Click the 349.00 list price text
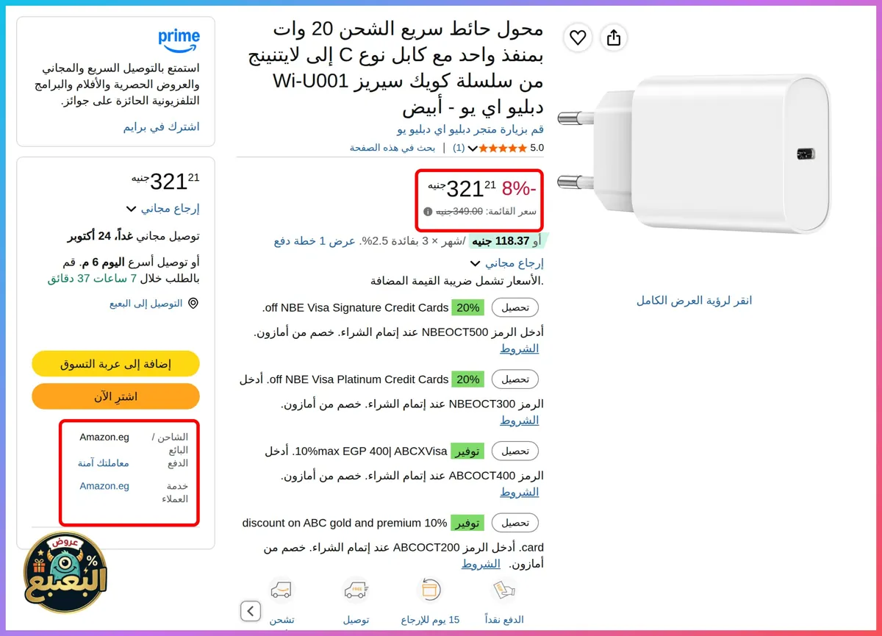882x636 pixels. click(x=459, y=212)
